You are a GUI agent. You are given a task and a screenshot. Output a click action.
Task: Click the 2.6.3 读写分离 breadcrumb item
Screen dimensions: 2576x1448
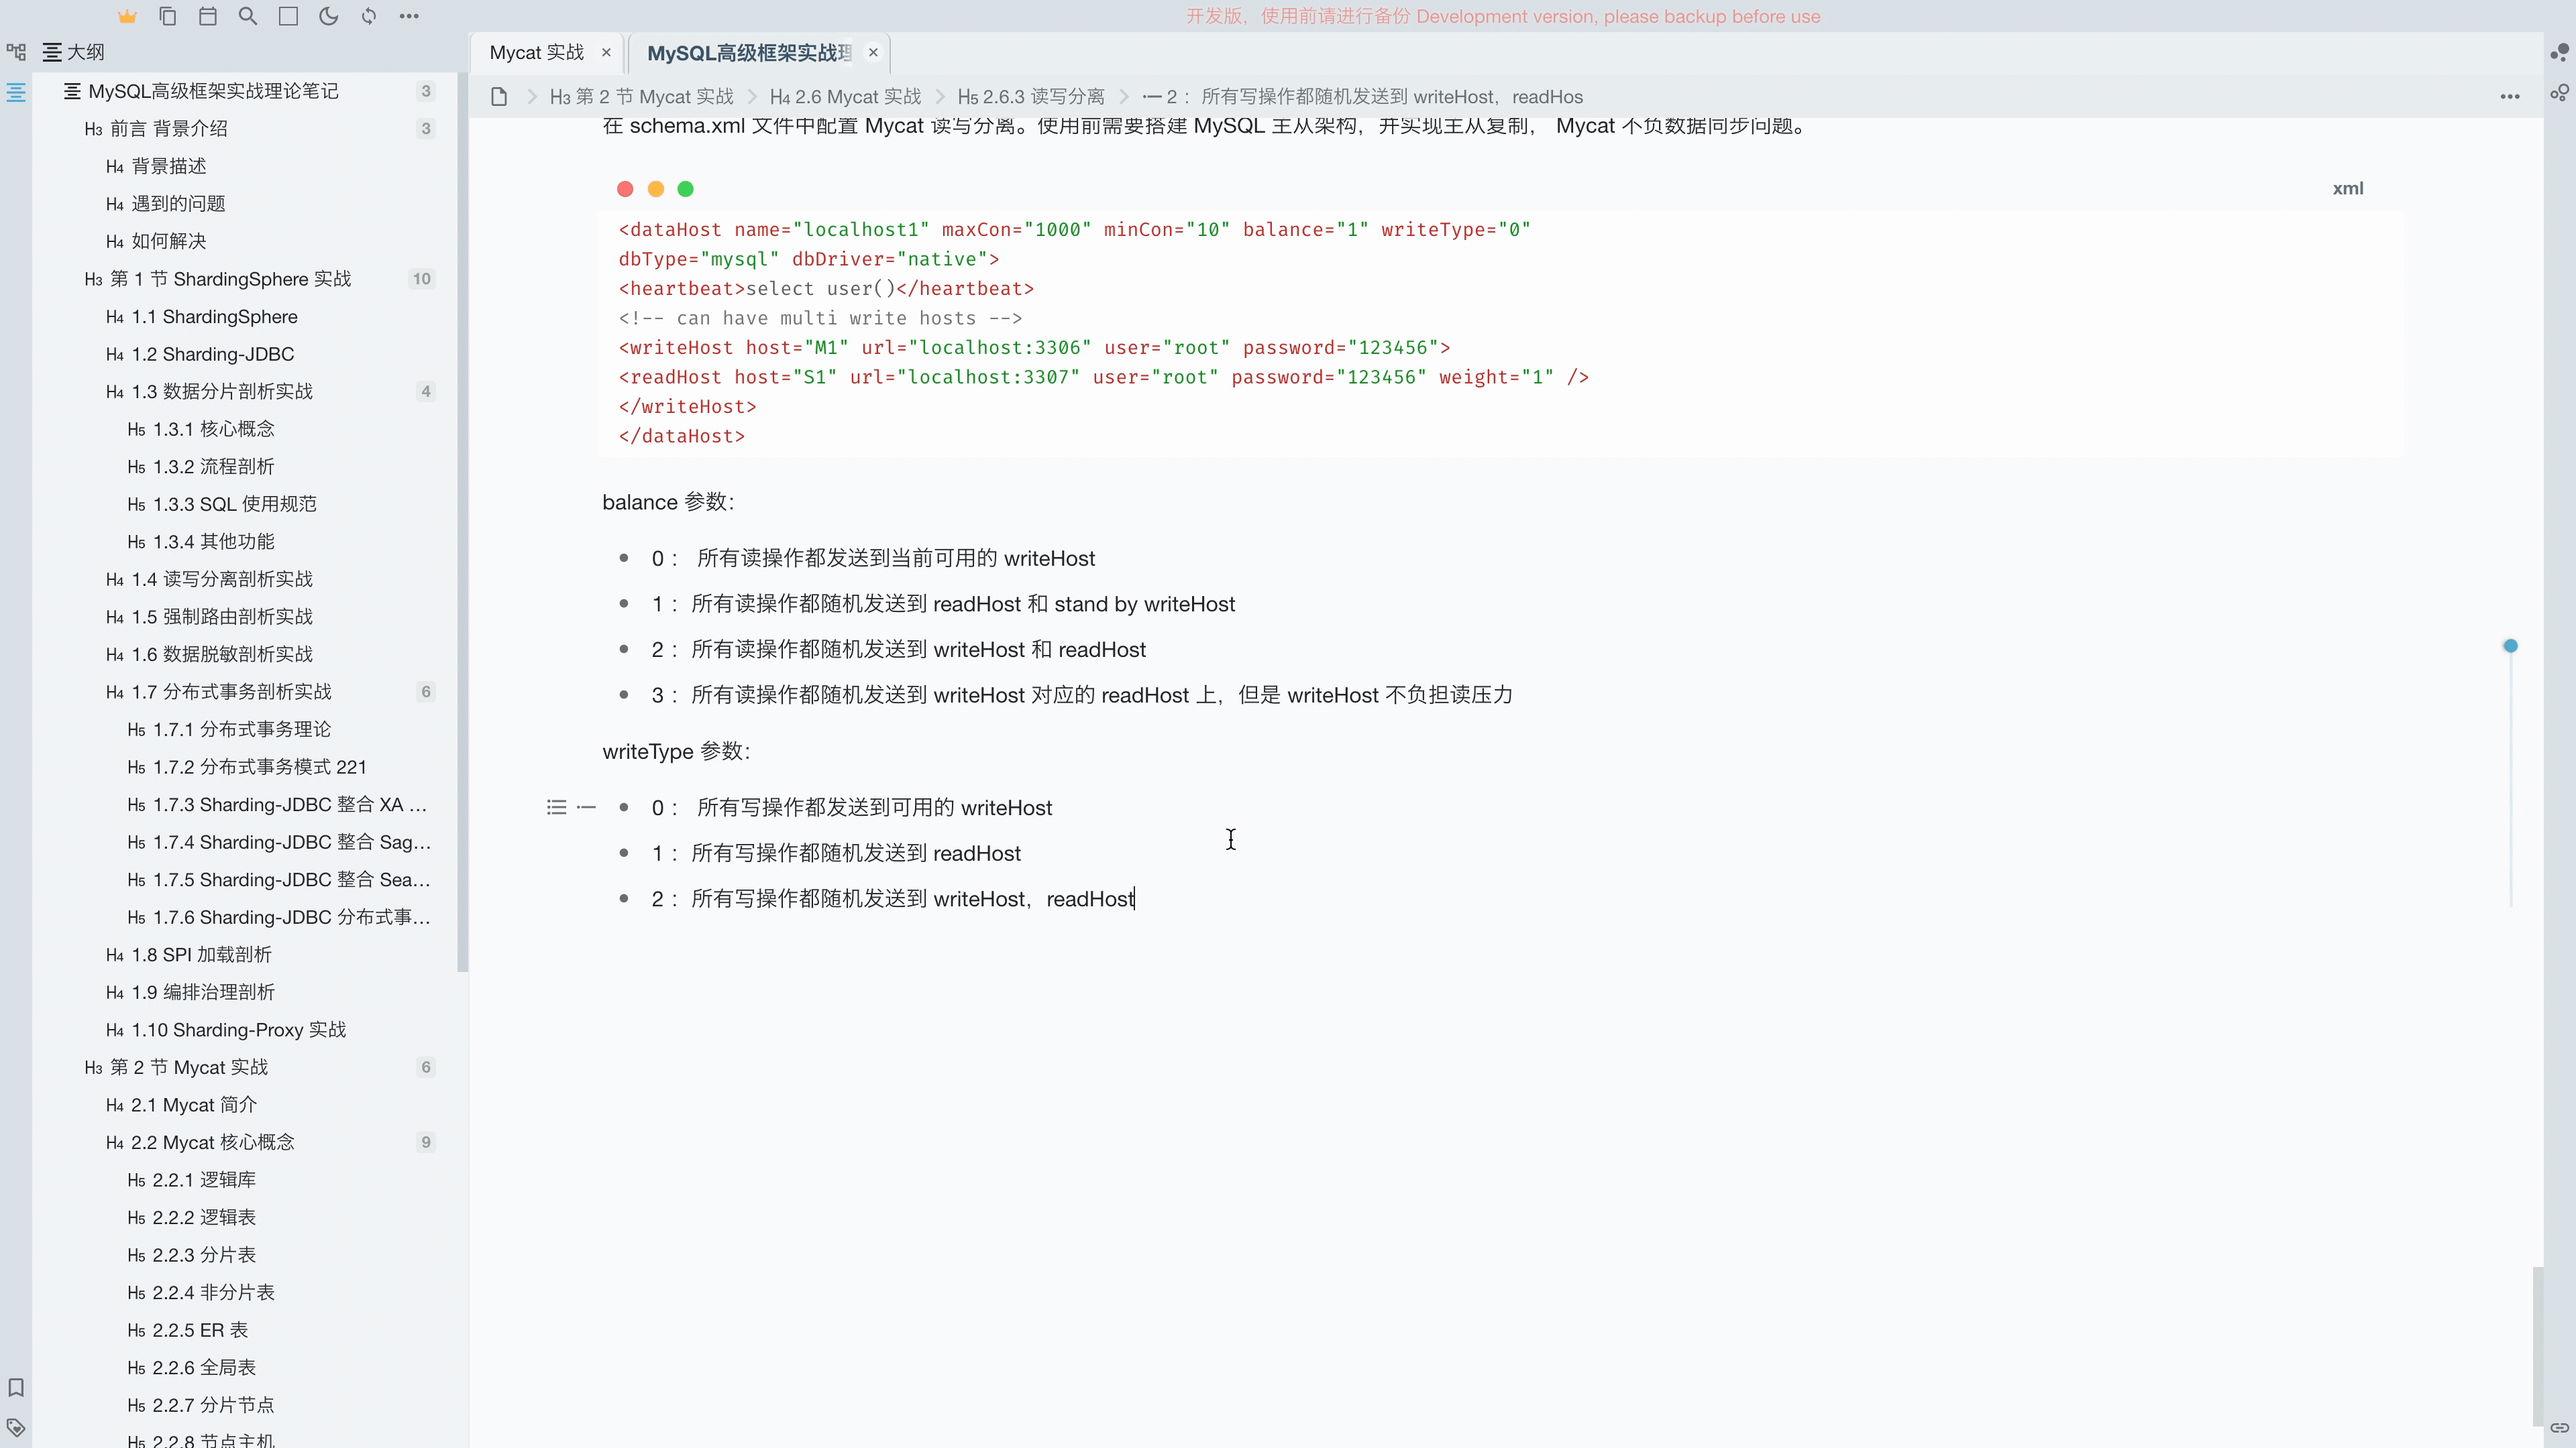click(1030, 96)
